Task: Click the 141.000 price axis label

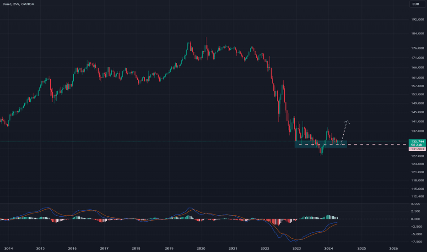Action: click(x=417, y=121)
